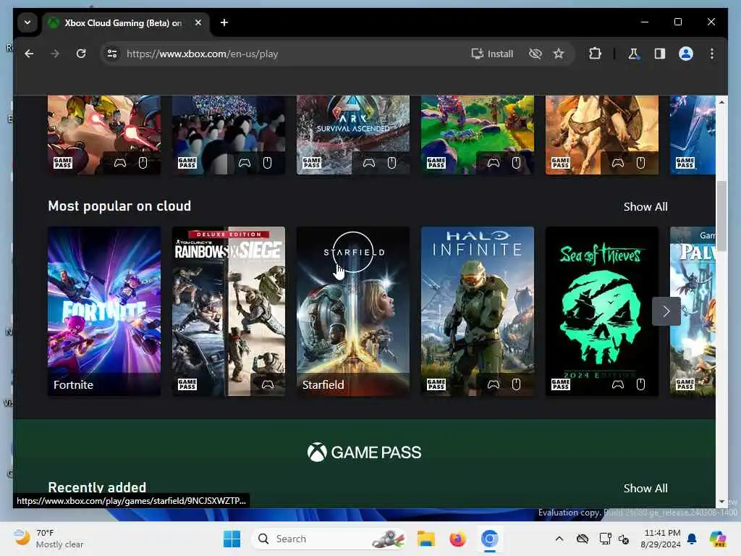Reload the Xbox Cloud Gaming page

pos(81,54)
